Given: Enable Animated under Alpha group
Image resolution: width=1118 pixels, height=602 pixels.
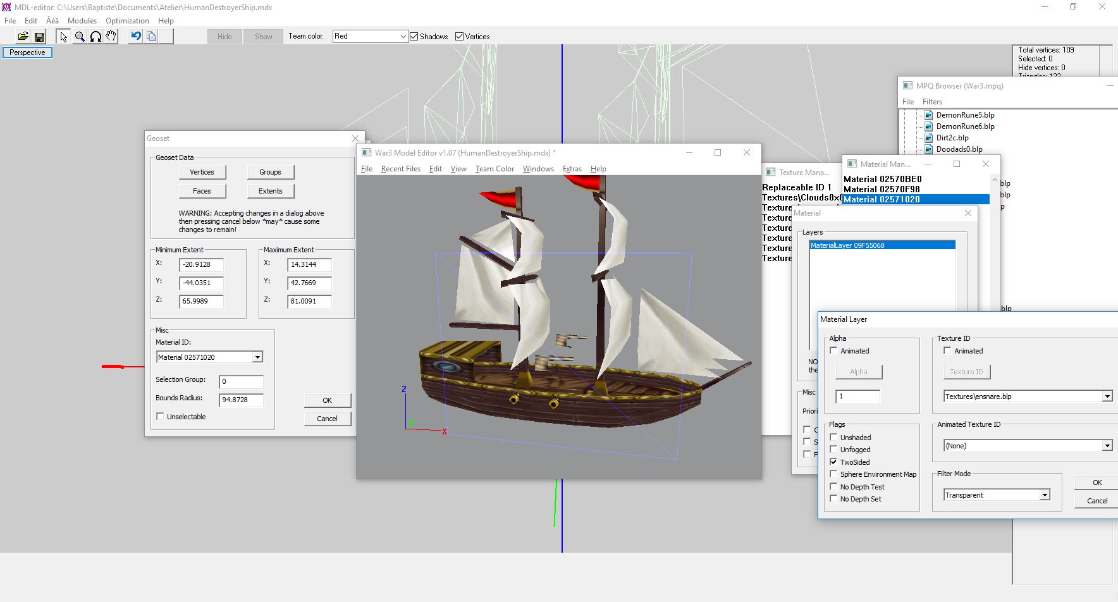Looking at the screenshot, I should click(833, 351).
